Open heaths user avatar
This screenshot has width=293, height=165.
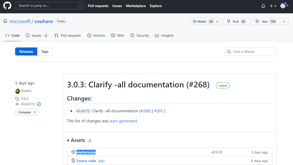[x=18, y=91]
